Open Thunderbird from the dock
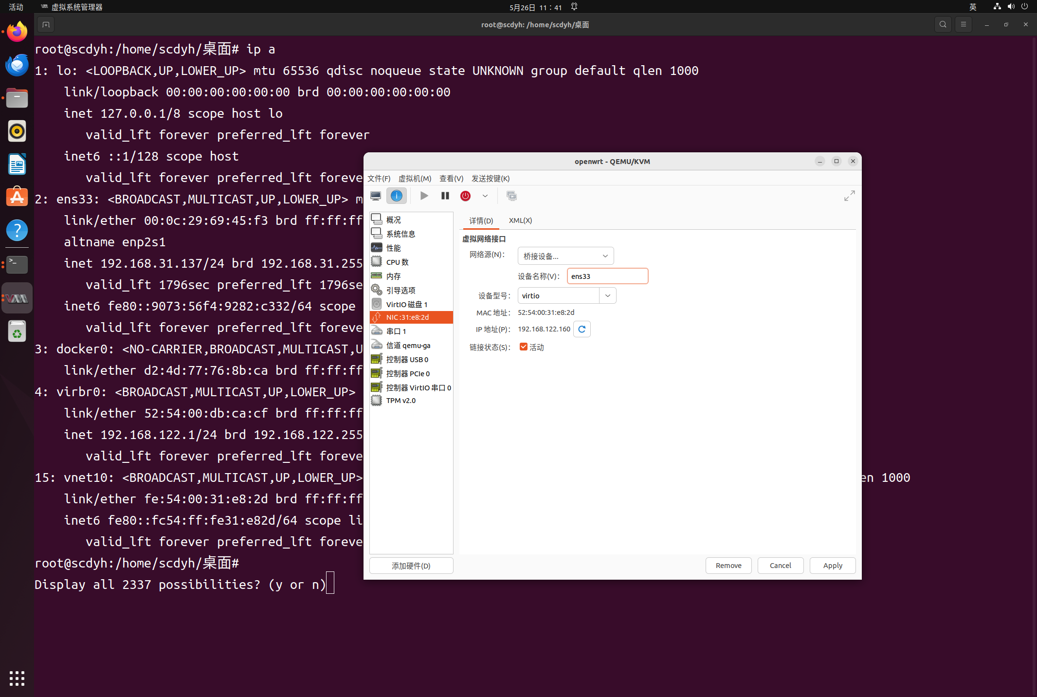Viewport: 1037px width, 697px height. click(x=17, y=65)
